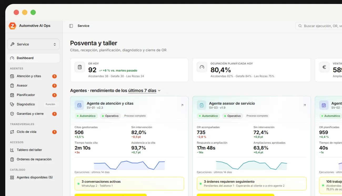
Task: Click the 72,4% Sin intervención value
Action: (x=261, y=132)
